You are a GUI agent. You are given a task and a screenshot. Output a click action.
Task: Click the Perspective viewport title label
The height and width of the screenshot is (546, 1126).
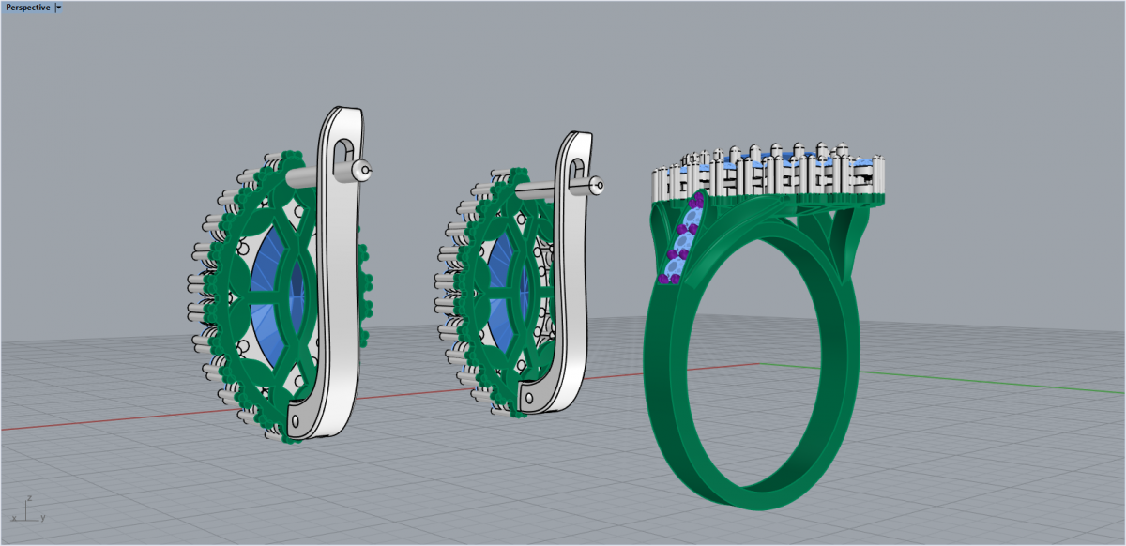tap(27, 7)
